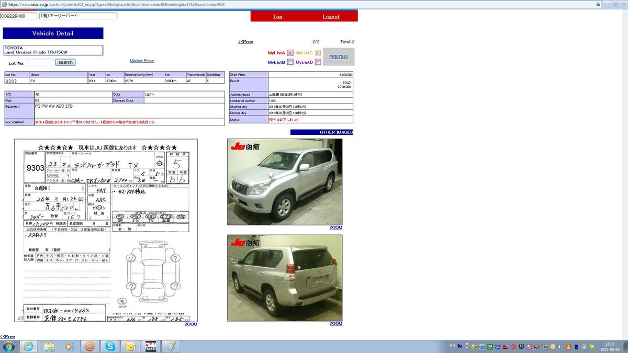The height and width of the screenshot is (353, 628).
Task: Click the taskbar clock showing 16:08
Action: pos(610,347)
